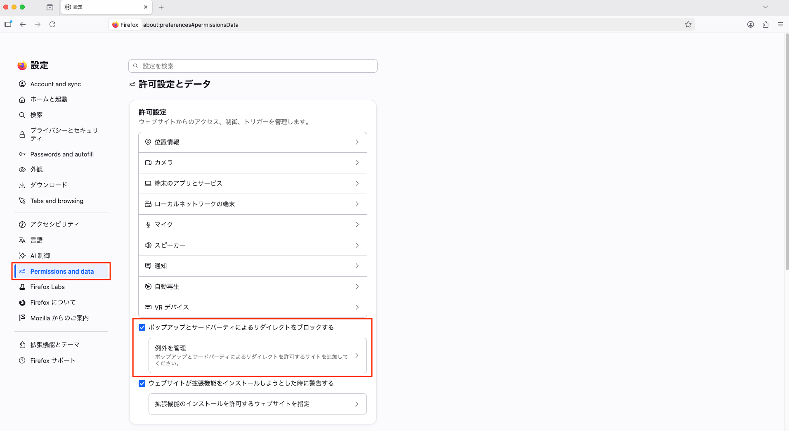This screenshot has height=431, width=789.
Task: Click the speaker icon for スピーカー
Action: [148, 245]
